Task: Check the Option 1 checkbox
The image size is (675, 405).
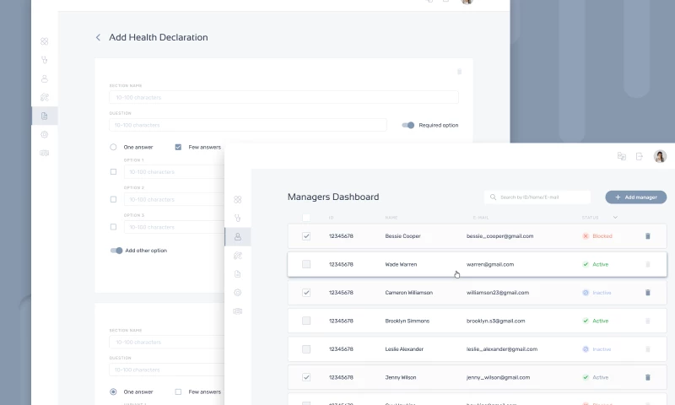Action: pos(113,172)
